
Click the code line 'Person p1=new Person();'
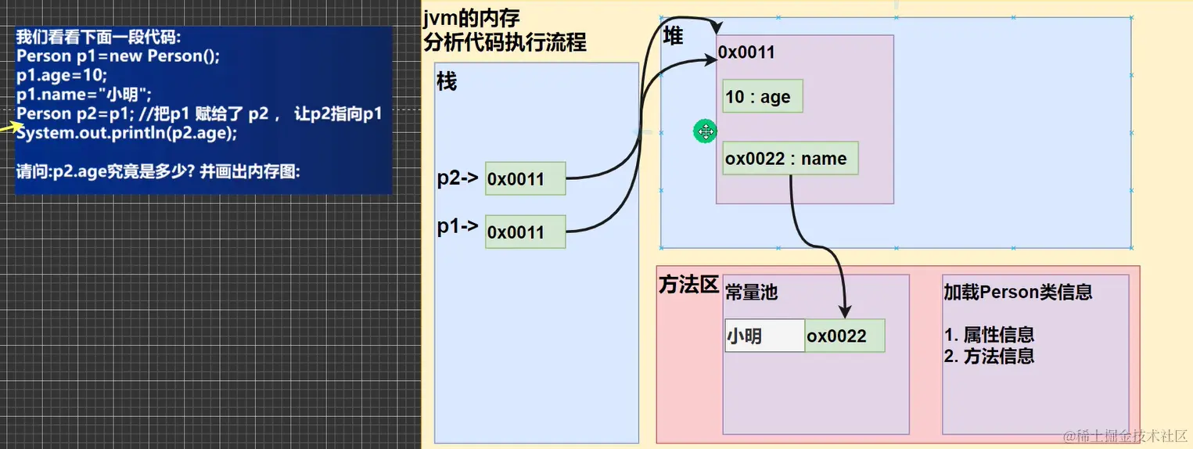118,56
